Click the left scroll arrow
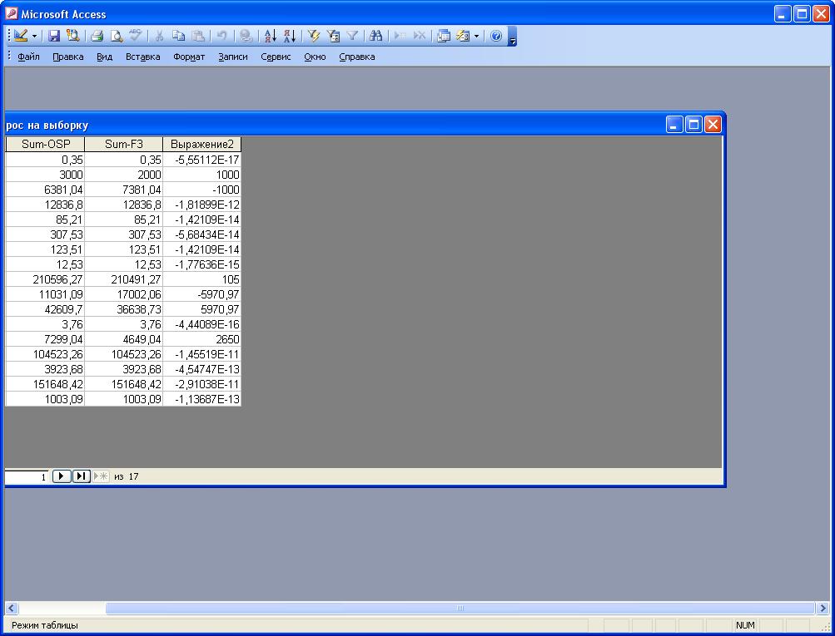The height and width of the screenshot is (636, 835). [12, 608]
